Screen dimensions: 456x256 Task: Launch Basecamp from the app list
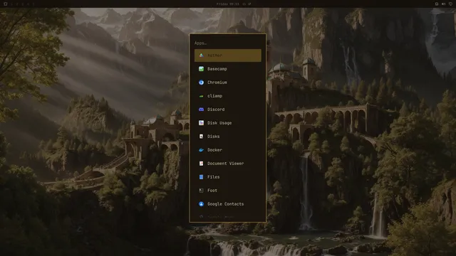(x=228, y=69)
